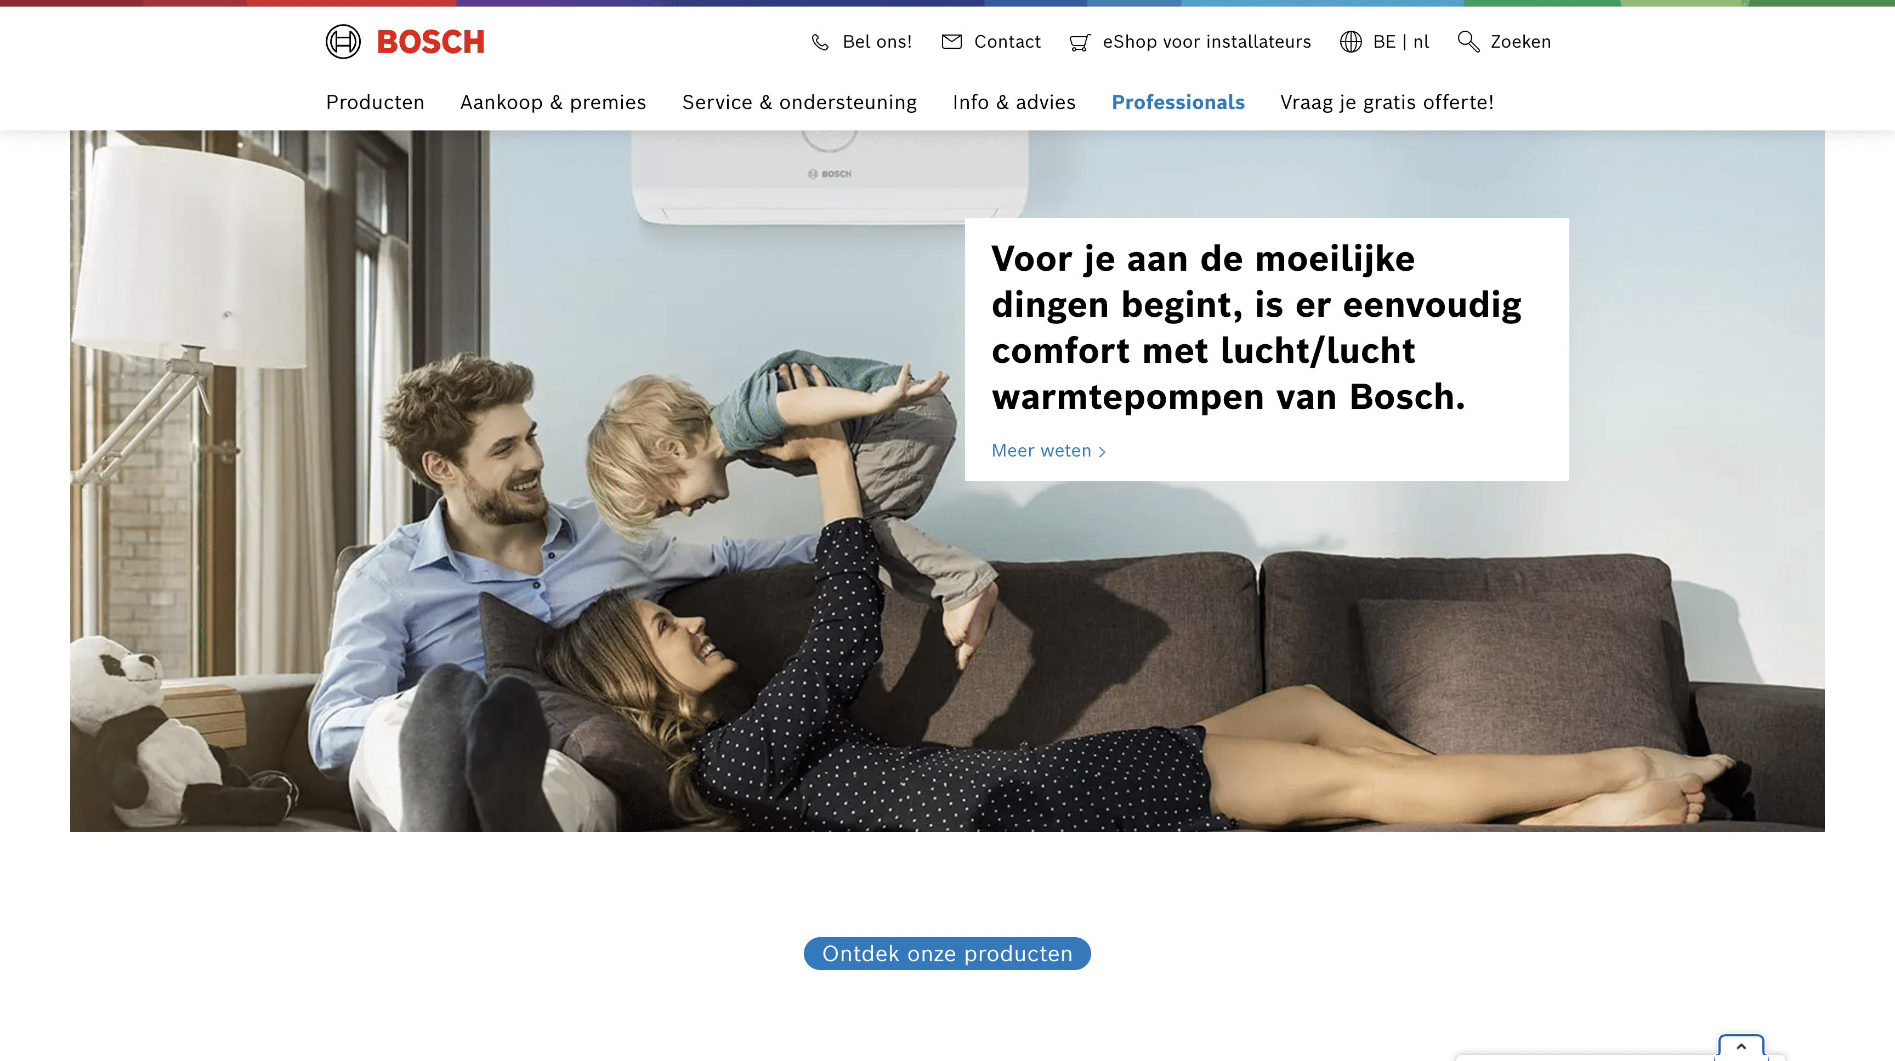Click the red BOSCH wordmark
Image resolution: width=1895 pixels, height=1061 pixels.
click(x=431, y=42)
